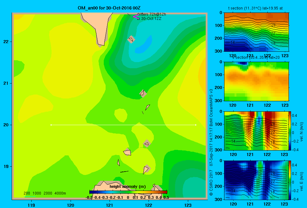Screen dimensions: 307x208
Task: Click the 14 contour label in vel. E panel
Action: 233,191
